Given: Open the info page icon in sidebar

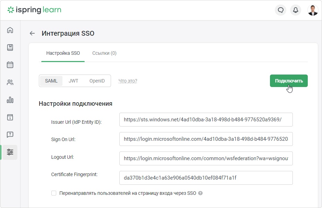Looking at the screenshot, I should (10, 117).
